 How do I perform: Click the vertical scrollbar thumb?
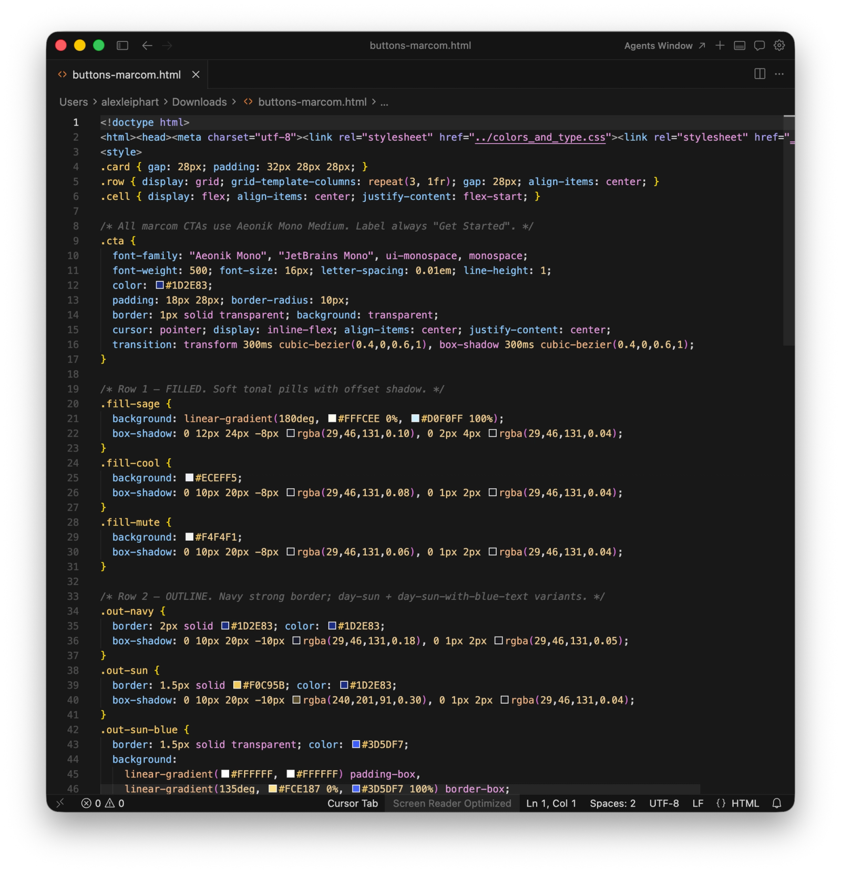click(x=788, y=230)
